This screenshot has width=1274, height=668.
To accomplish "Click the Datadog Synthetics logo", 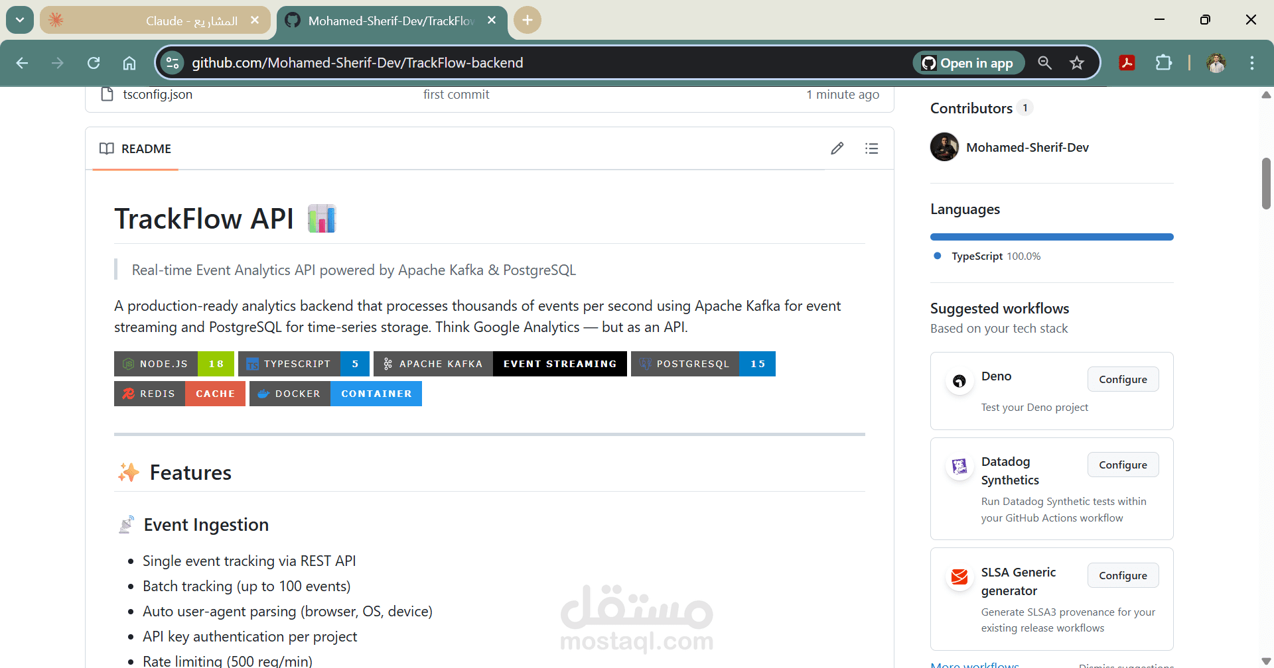I will (x=959, y=467).
